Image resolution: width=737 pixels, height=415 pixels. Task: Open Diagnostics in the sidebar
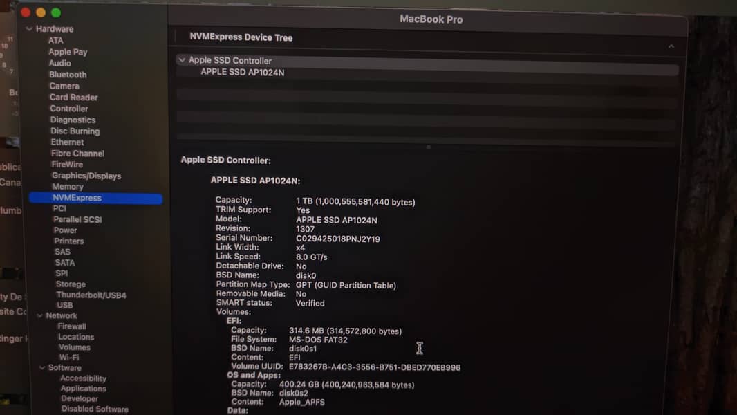point(73,120)
